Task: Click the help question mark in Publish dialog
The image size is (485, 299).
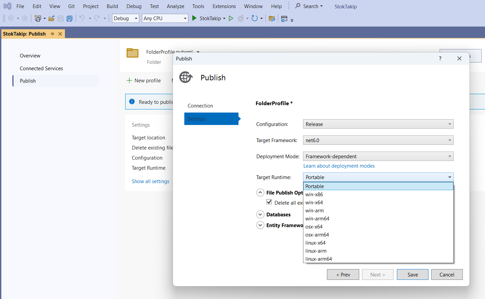Action: (440, 58)
